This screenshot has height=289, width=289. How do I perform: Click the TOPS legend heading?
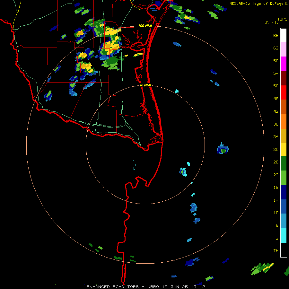(x=282, y=19)
